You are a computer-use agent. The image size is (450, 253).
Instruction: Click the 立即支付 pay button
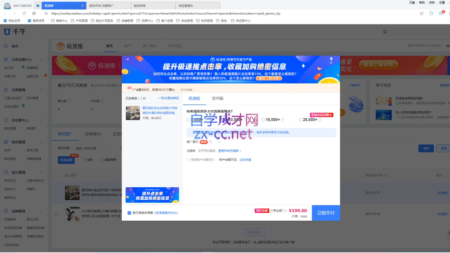click(326, 213)
